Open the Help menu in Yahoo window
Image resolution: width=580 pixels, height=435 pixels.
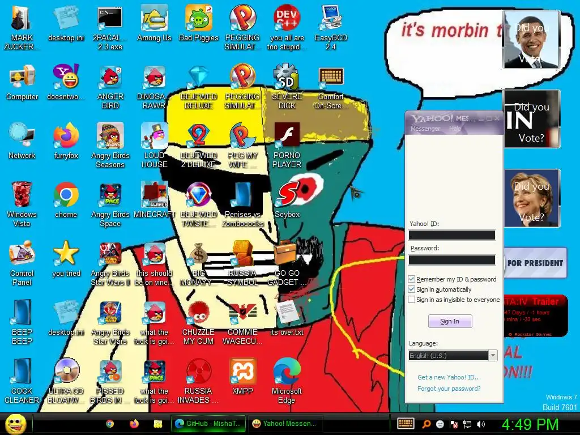(x=455, y=129)
